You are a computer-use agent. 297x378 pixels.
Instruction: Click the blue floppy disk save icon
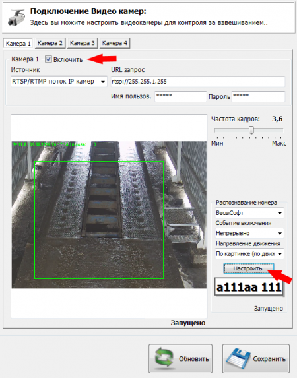[238, 359]
